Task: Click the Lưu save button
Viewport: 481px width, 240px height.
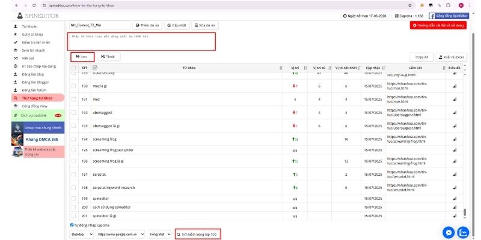Action: click(x=82, y=57)
